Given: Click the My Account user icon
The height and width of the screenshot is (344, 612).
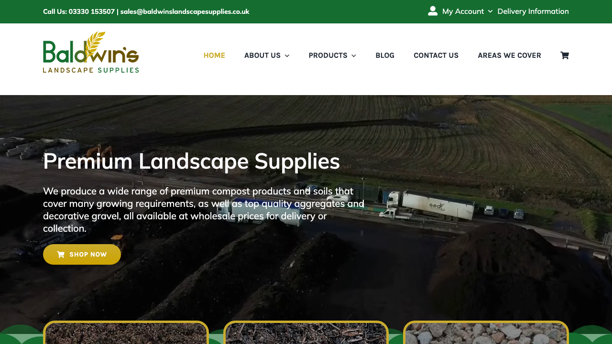Looking at the screenshot, I should coord(433,10).
